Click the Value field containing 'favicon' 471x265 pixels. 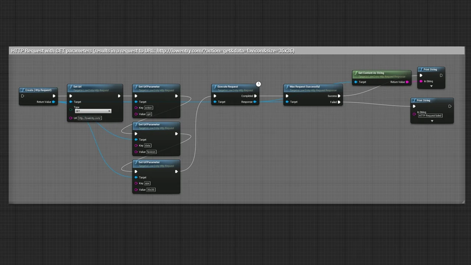(151, 152)
